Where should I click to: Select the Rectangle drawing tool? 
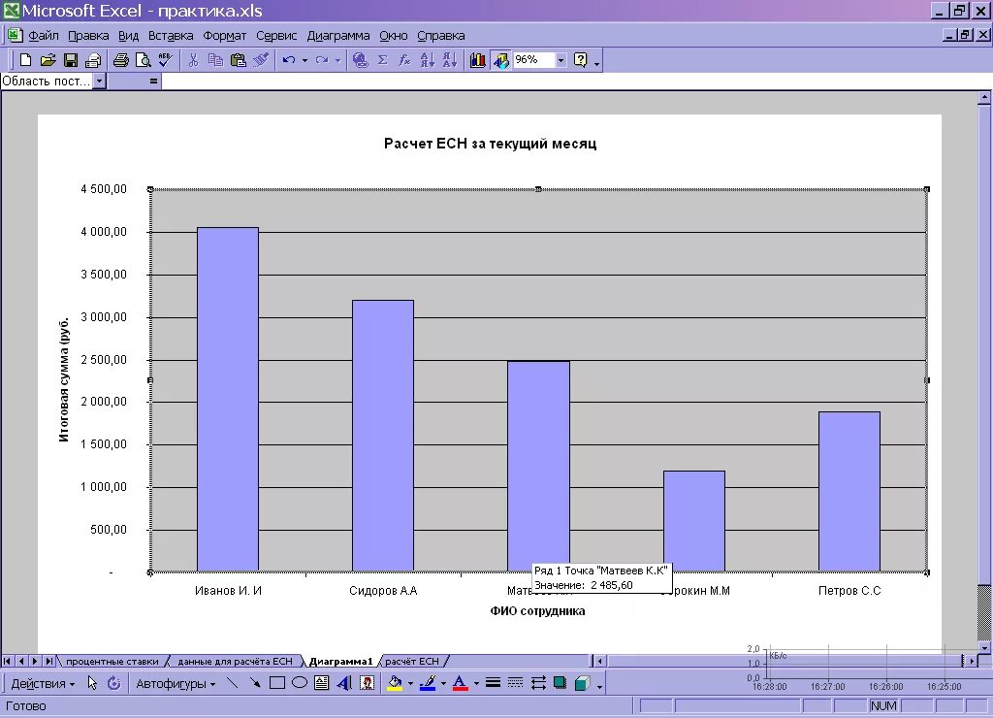pyautogui.click(x=276, y=683)
